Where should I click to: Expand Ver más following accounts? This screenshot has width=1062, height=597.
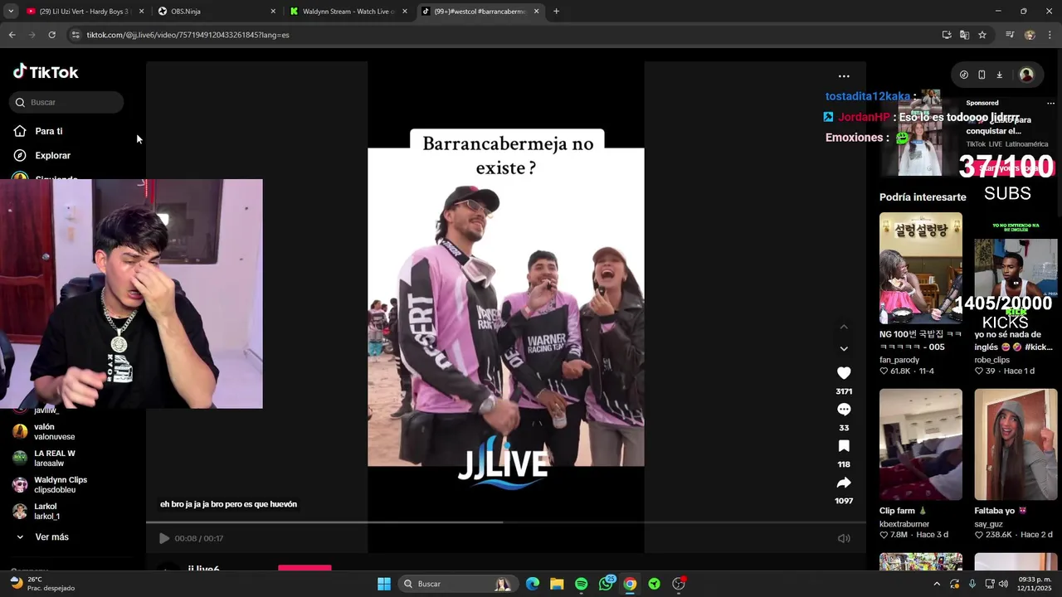pos(51,536)
